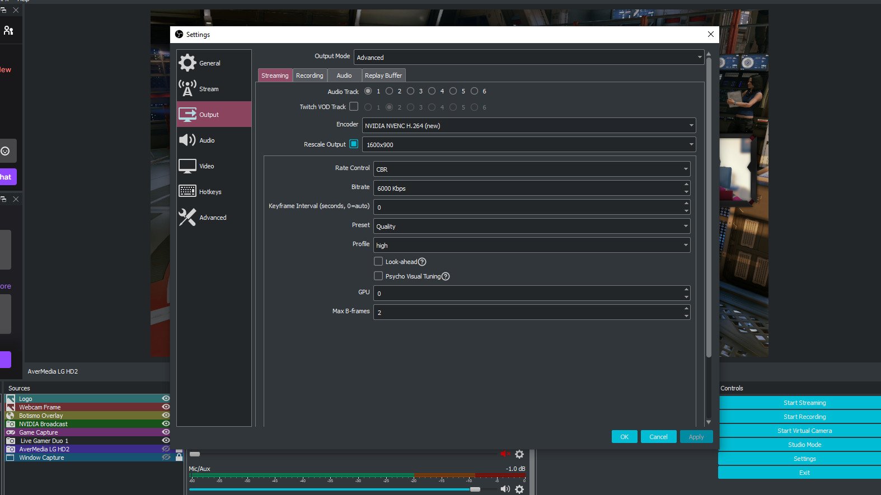Click smiley emote icon in left panel
Viewport: 881px width, 495px height.
6,151
